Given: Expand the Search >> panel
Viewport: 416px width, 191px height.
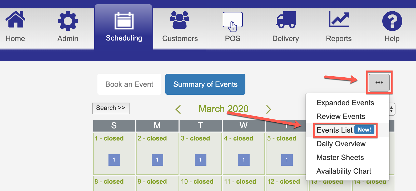Looking at the screenshot, I should pyautogui.click(x=111, y=108).
